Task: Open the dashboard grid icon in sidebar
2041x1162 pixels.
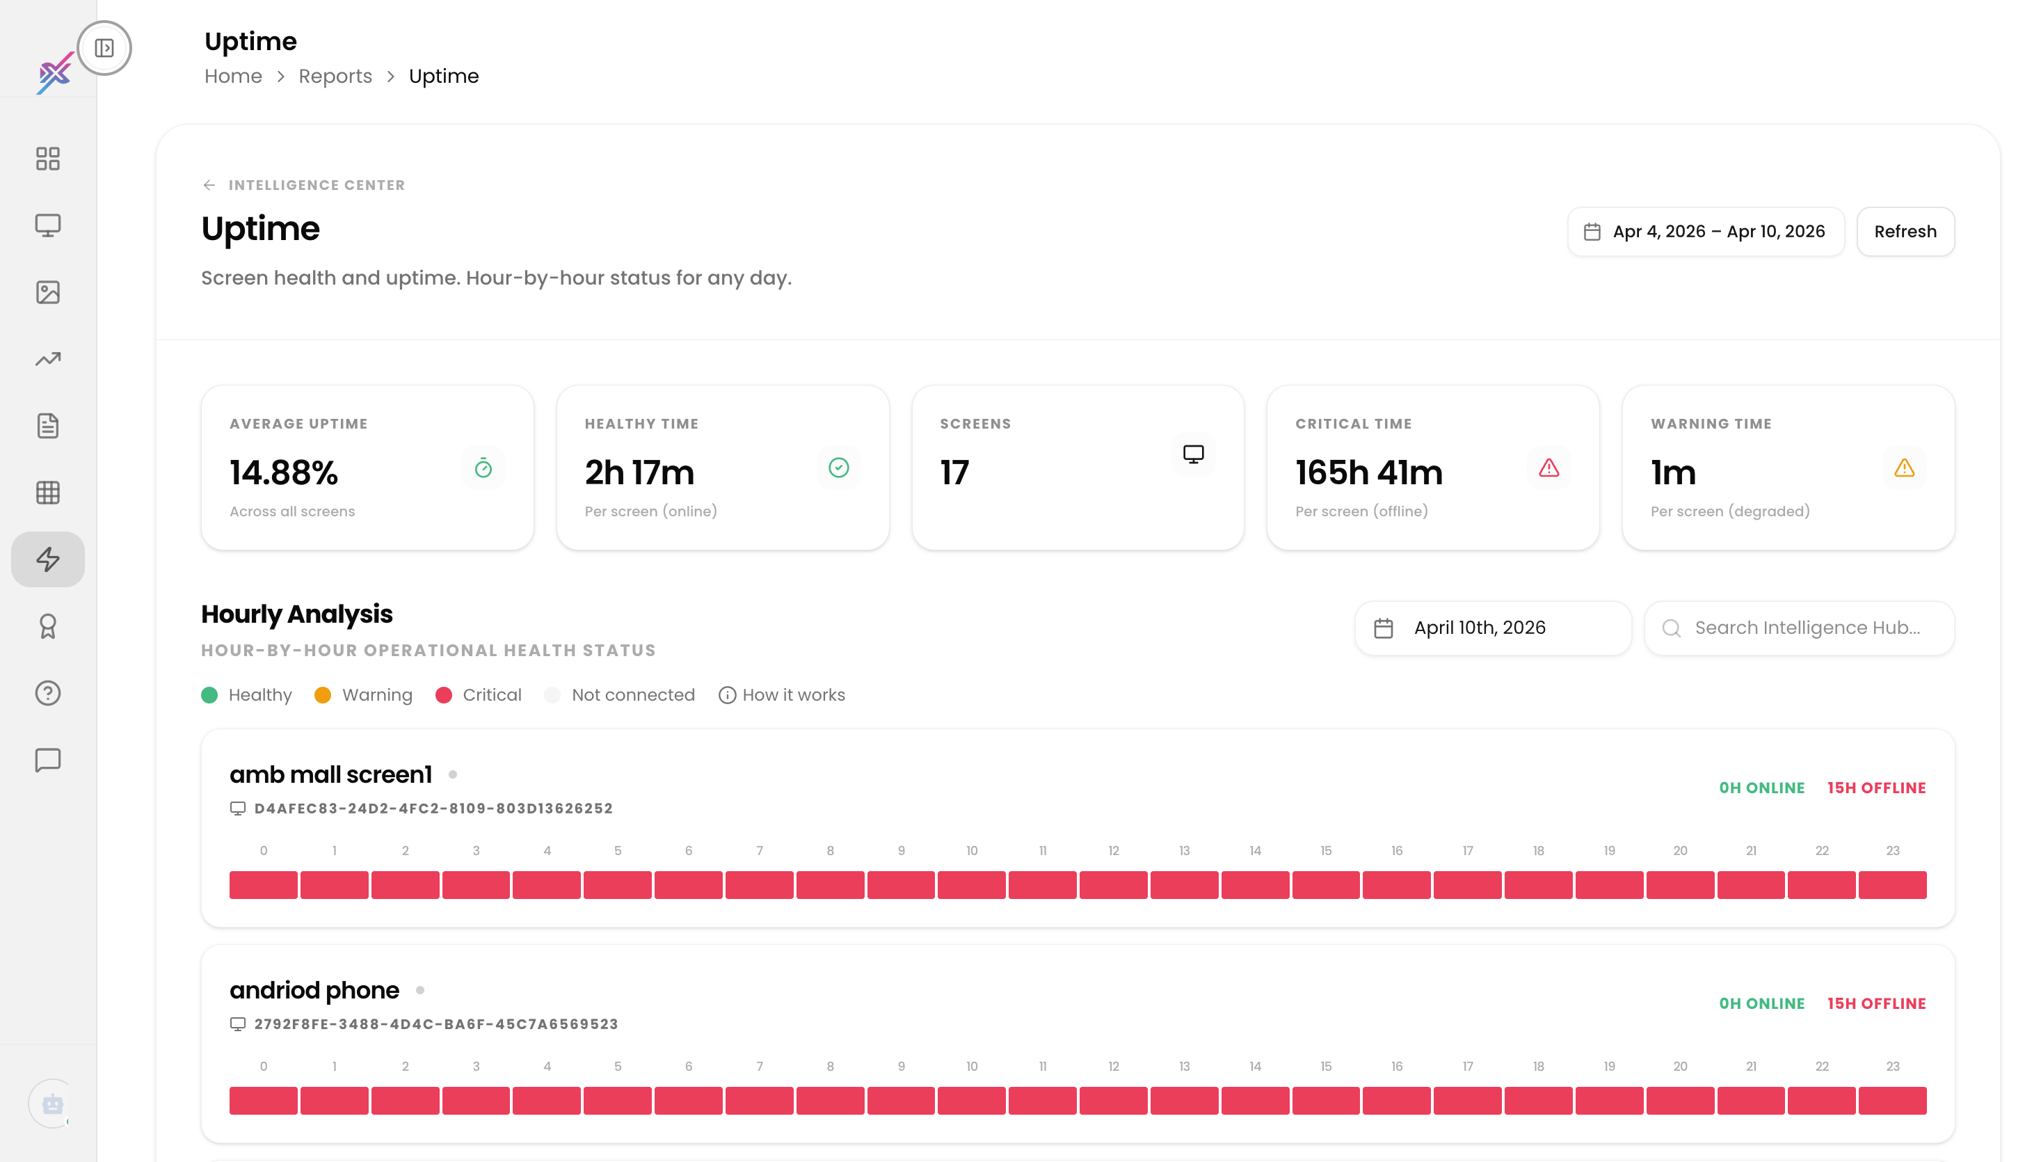Action: point(48,158)
